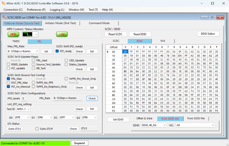Enable the FRL_start checkbox
Screen dimensions: 229x146
(33, 60)
